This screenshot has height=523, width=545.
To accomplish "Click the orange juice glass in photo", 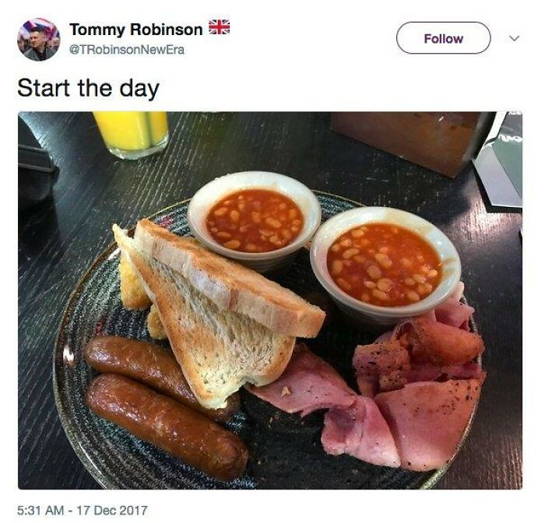I will (x=131, y=135).
